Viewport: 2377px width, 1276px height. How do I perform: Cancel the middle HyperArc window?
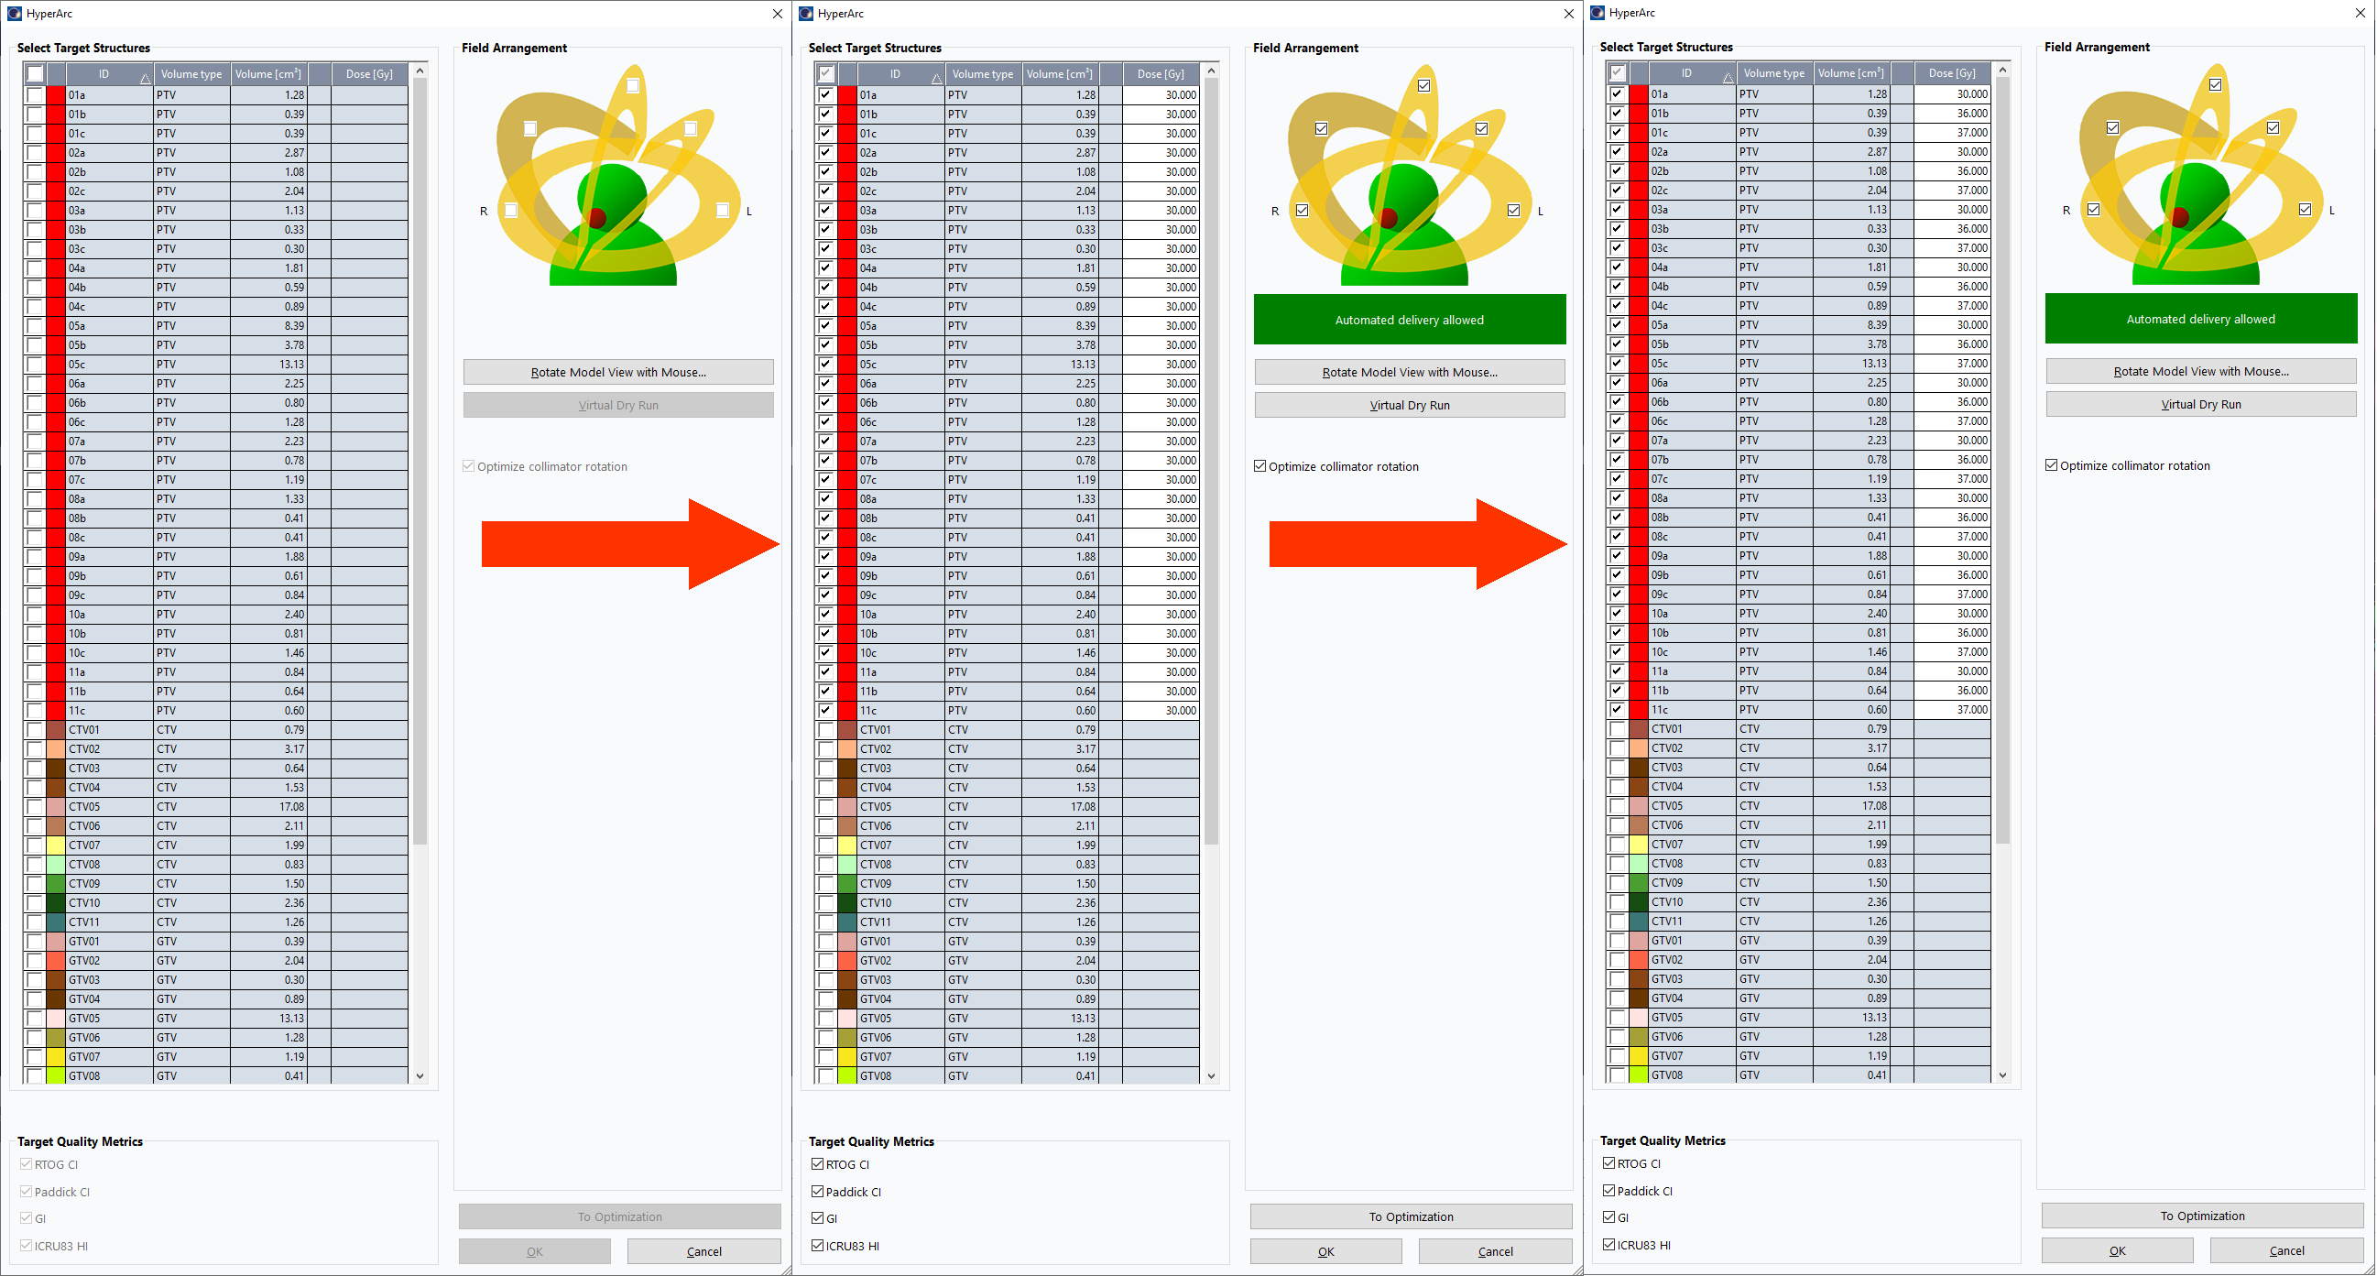click(x=1495, y=1251)
